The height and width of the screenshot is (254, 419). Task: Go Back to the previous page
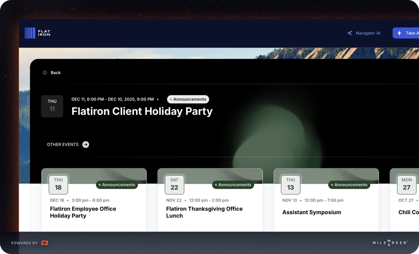(x=56, y=72)
